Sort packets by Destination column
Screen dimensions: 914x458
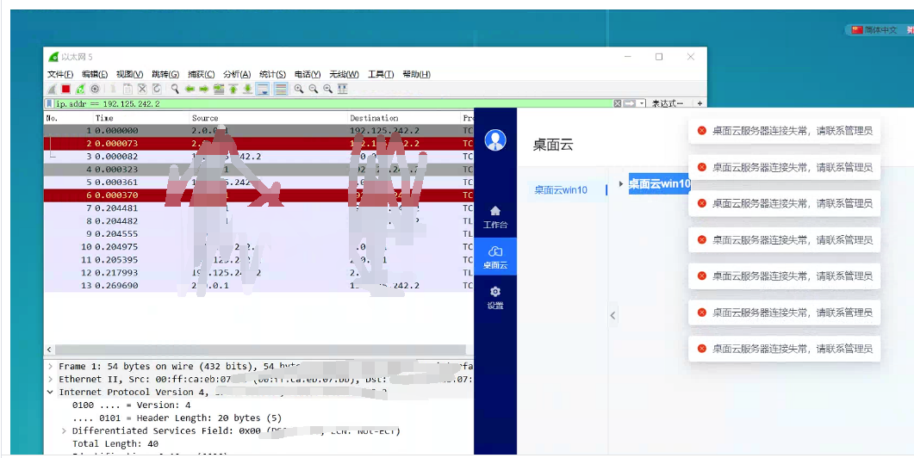[403, 118]
